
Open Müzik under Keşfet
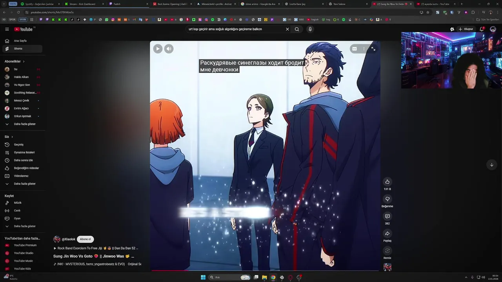point(22,203)
